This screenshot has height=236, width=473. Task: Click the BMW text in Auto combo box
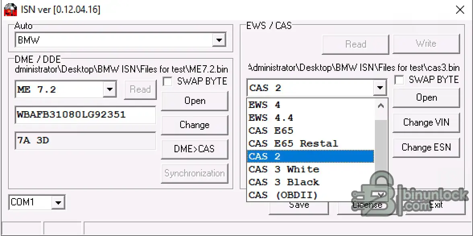tap(29, 40)
